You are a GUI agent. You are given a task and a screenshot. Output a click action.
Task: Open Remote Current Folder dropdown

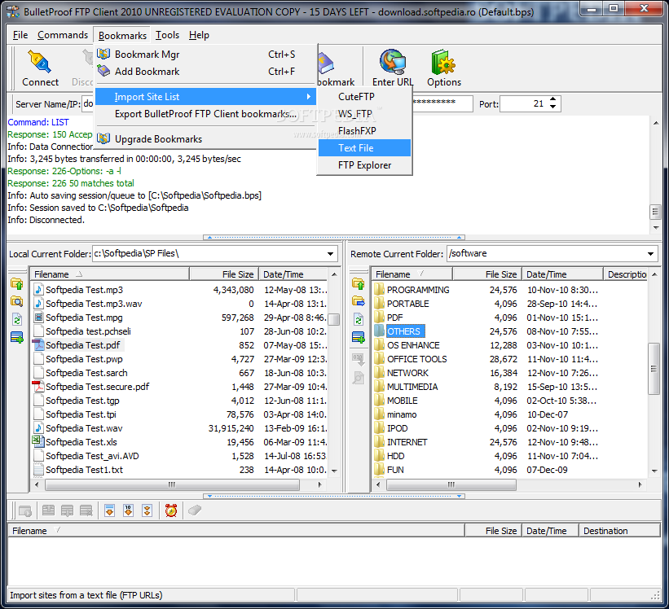click(x=650, y=253)
